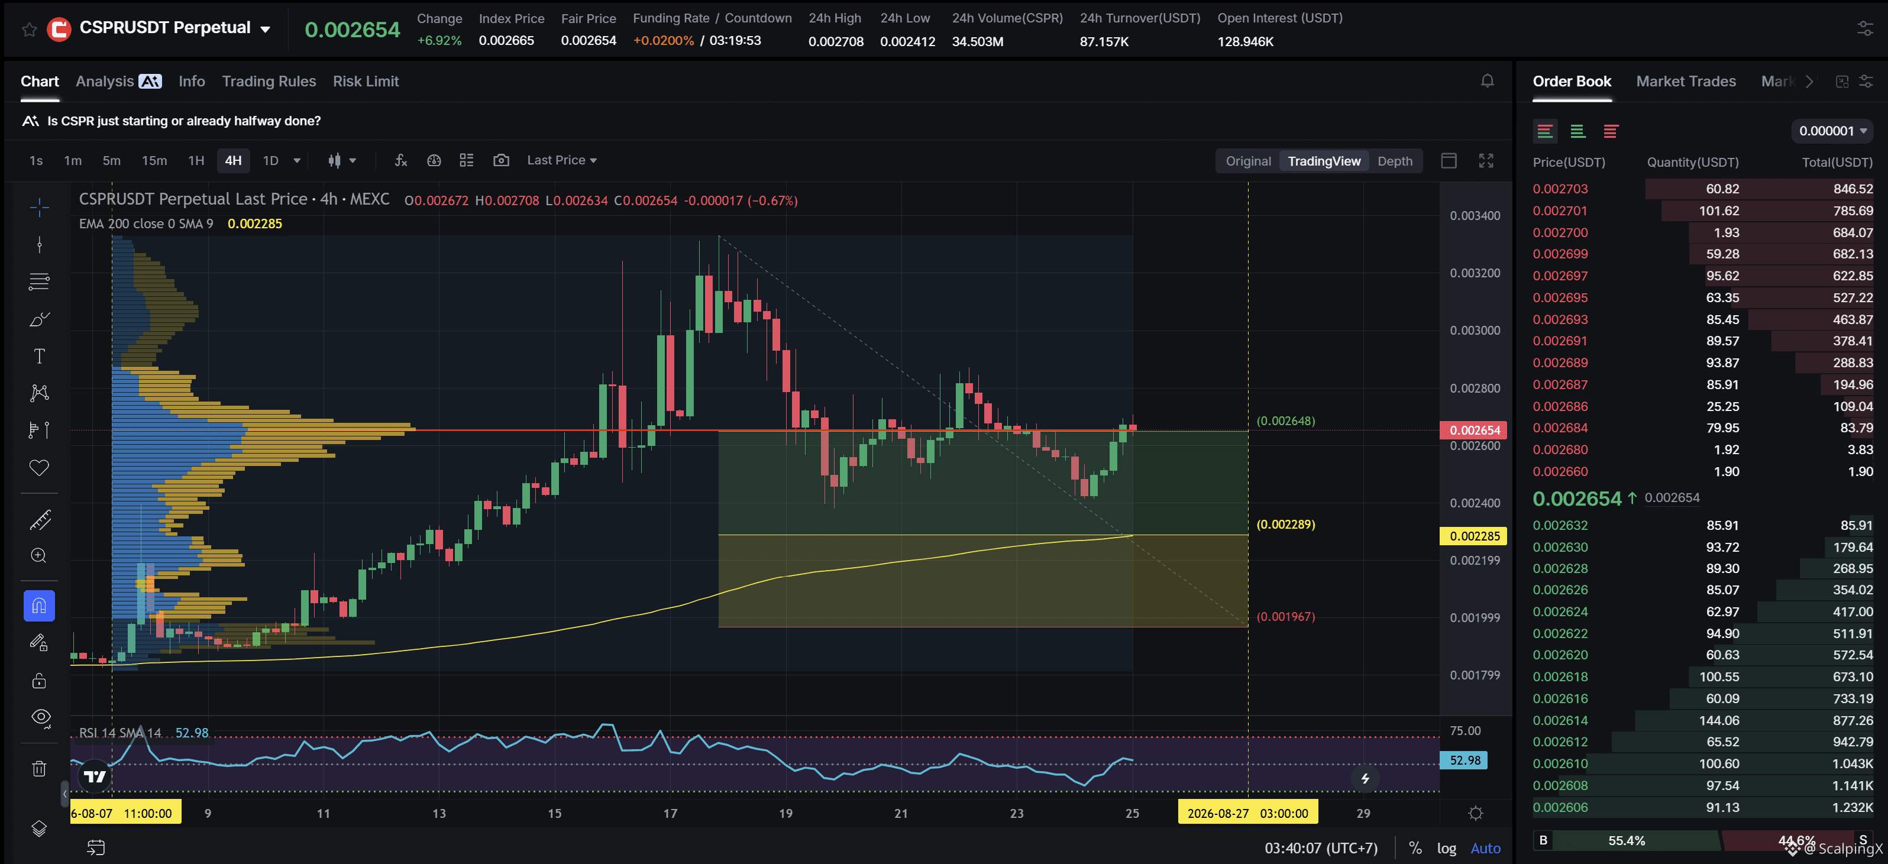Screen dimensions: 1888x864
Task: Select the 1D timeframe
Action: pyautogui.click(x=270, y=160)
